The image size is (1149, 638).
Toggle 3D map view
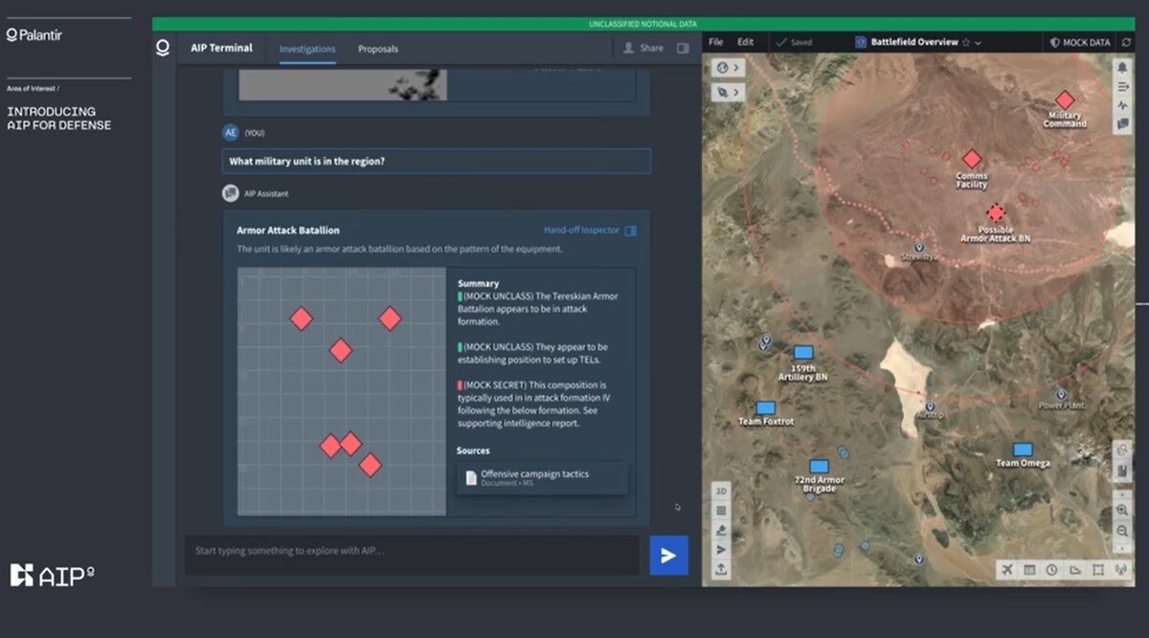[x=721, y=491]
